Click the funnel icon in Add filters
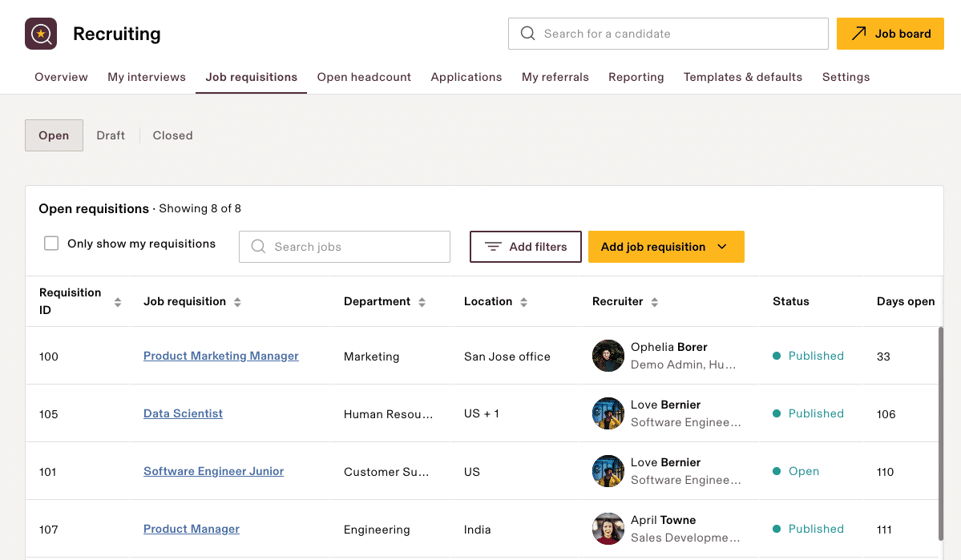The height and width of the screenshot is (560, 961). tap(494, 246)
